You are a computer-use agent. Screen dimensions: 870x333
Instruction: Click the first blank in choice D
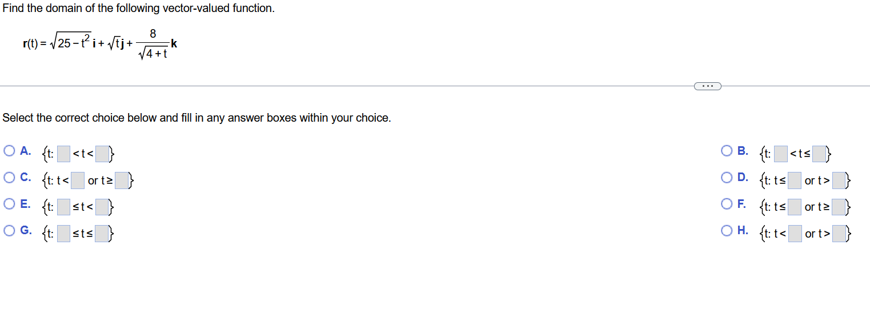[x=795, y=180]
